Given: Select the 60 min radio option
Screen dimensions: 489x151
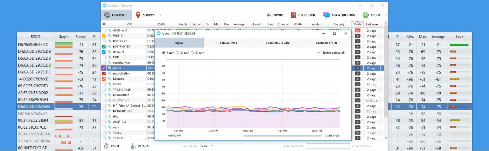Looking at the screenshot, I should pos(192,53).
